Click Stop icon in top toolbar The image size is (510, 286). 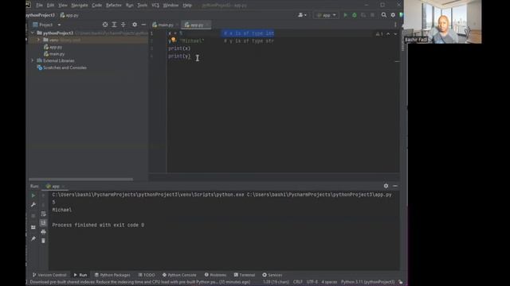[x=372, y=15]
